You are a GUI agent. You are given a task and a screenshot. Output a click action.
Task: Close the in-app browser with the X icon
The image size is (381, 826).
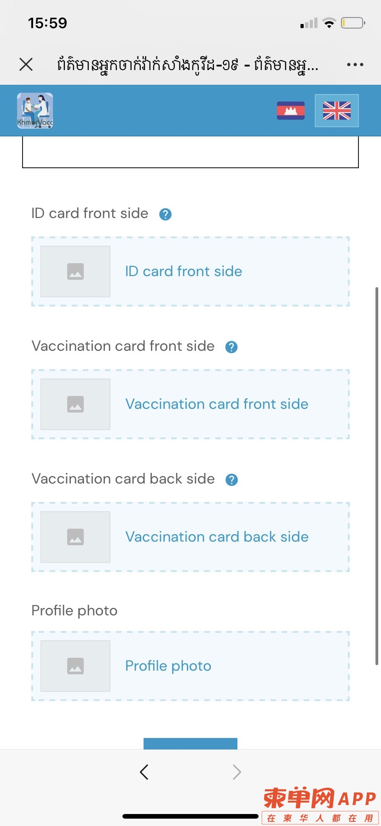pyautogui.click(x=26, y=64)
